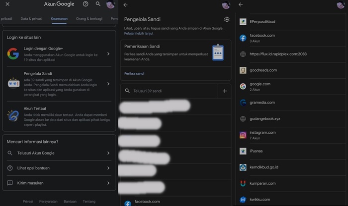This screenshot has height=206, width=348.
Task: Expand Lihat opsi bantuan chevron
Action: (x=108, y=168)
